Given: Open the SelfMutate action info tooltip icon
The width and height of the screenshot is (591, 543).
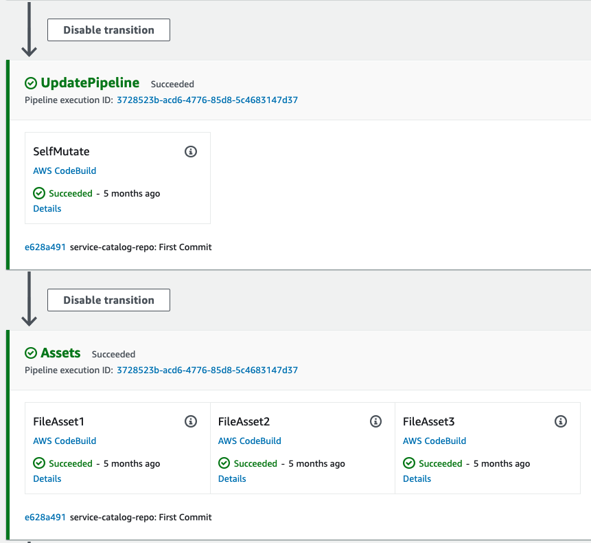Looking at the screenshot, I should (x=191, y=151).
